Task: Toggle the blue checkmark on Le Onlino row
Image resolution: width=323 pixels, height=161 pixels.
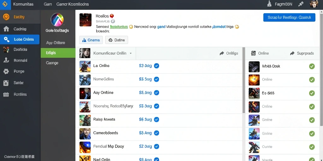Action: 156,66
